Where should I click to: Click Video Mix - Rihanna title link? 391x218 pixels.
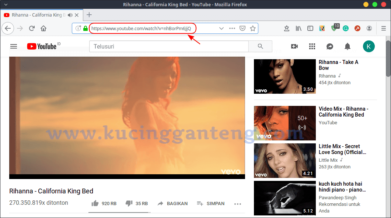tap(343, 112)
